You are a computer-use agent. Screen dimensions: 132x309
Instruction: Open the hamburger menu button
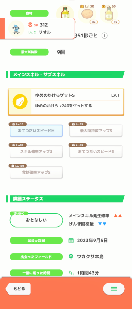pos(114,289)
